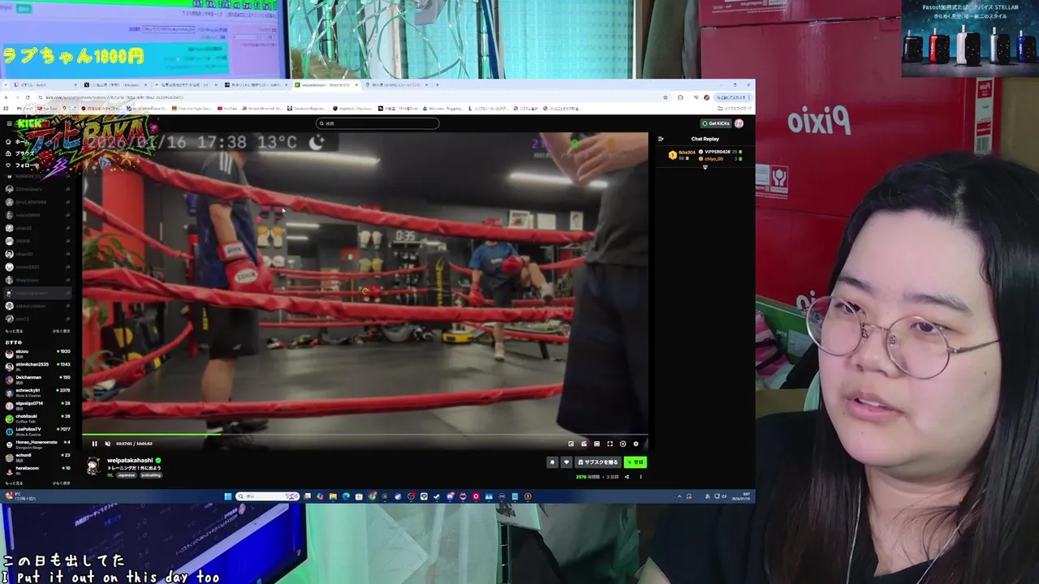Unmute the video volume icon

(x=107, y=444)
